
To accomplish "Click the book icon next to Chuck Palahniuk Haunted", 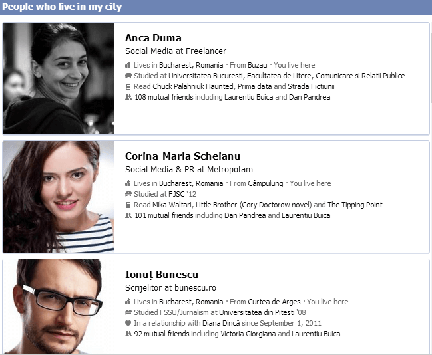I will pos(128,86).
